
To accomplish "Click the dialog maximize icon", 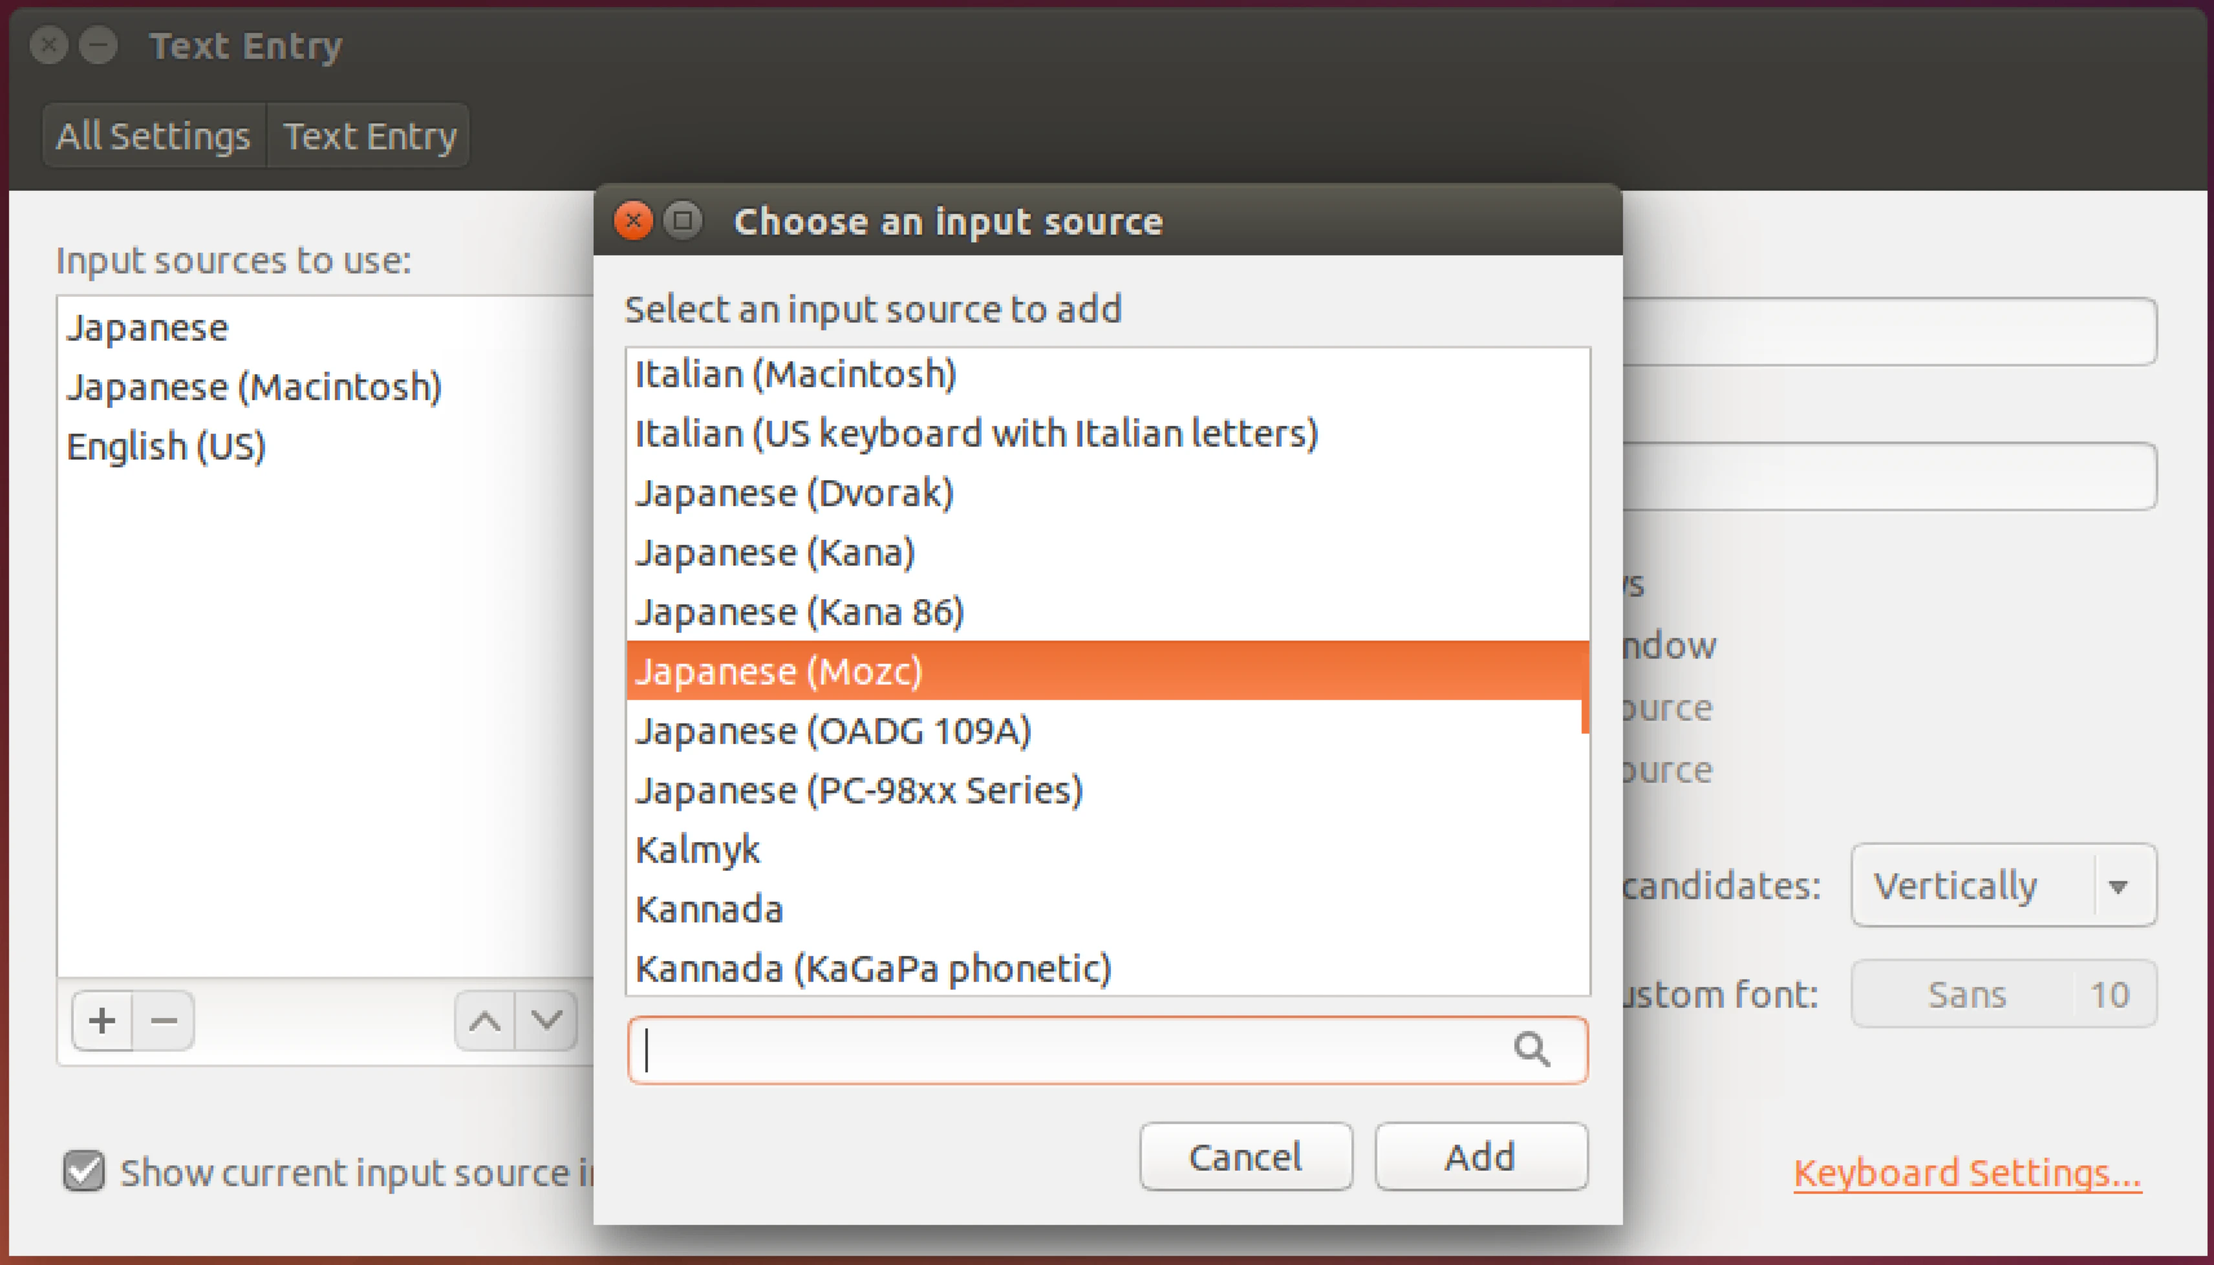I will (683, 220).
